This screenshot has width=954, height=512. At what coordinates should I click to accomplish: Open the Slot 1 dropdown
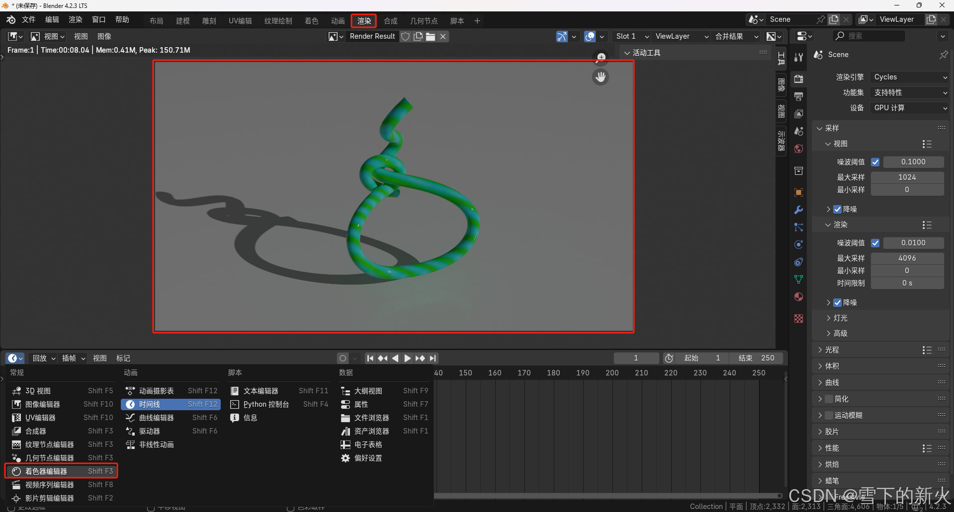coord(631,36)
